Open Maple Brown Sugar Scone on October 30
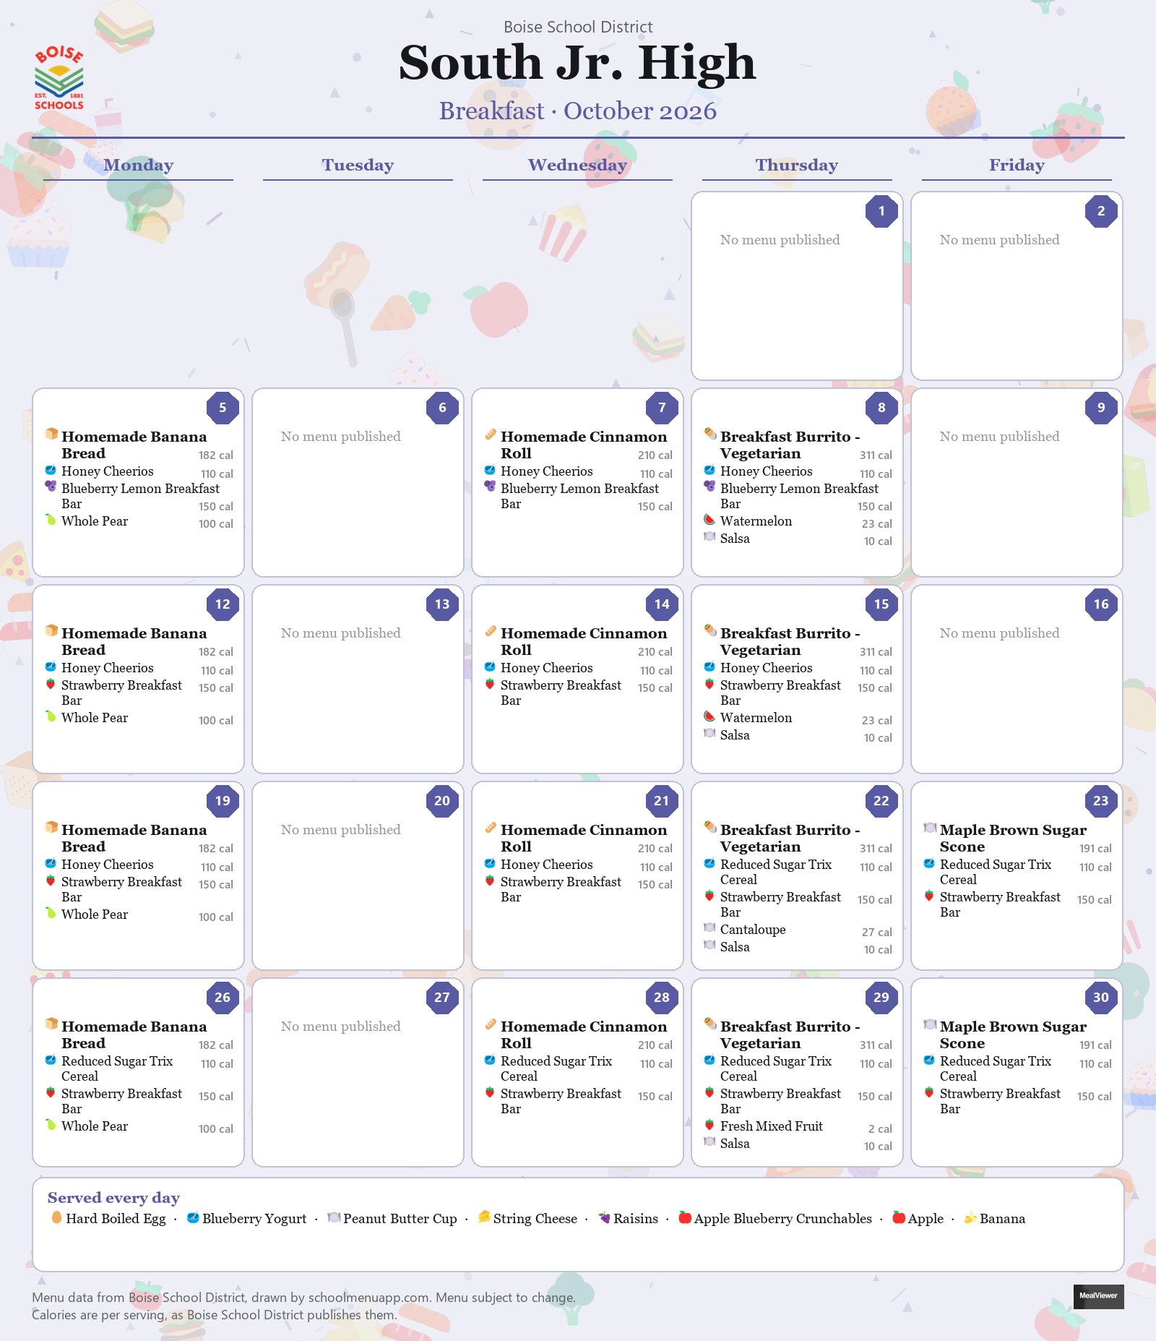 pyautogui.click(x=1013, y=1034)
